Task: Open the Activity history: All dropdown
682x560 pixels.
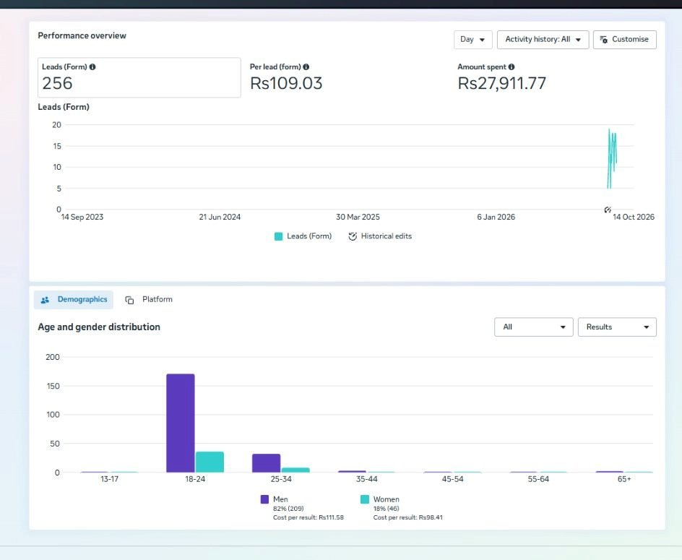Action: click(543, 40)
